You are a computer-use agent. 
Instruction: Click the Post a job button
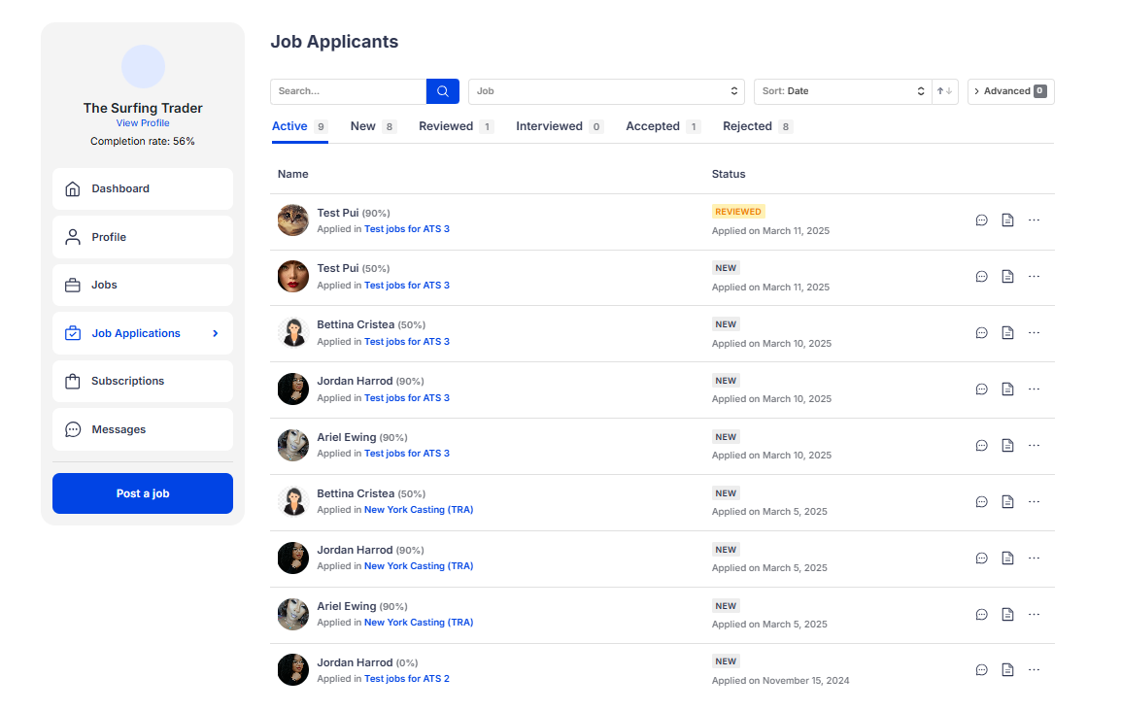143,493
